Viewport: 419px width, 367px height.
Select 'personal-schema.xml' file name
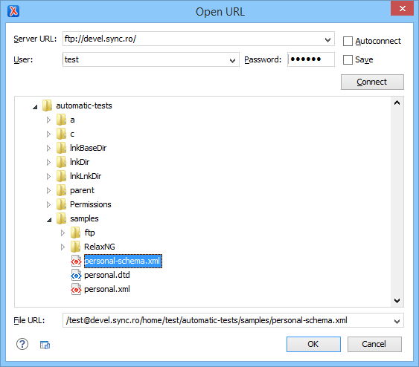pos(123,261)
